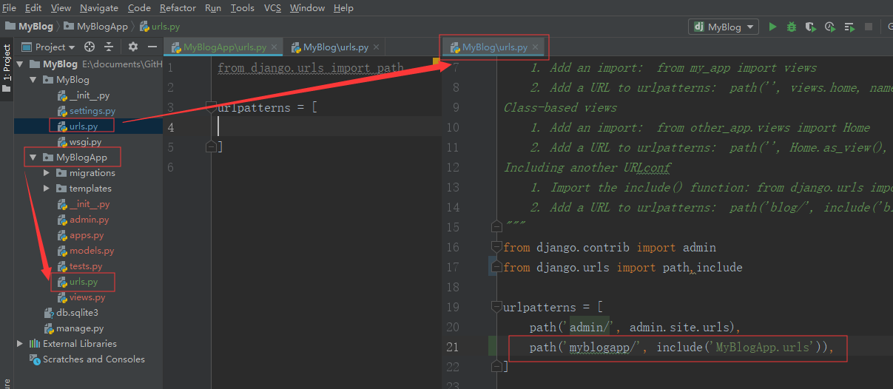This screenshot has width=893, height=389.
Task: Open the MyBlog run configuration dropdown
Action: tap(724, 27)
